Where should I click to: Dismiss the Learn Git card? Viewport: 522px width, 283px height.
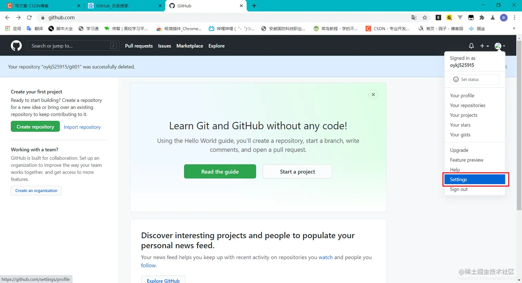pyautogui.click(x=373, y=94)
